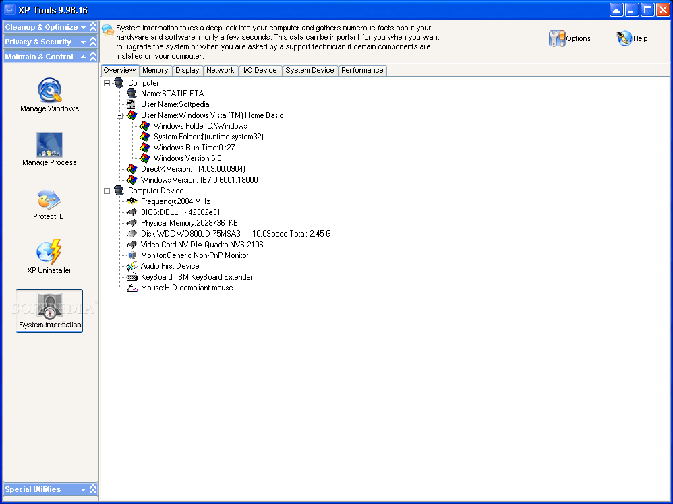Image resolution: width=673 pixels, height=504 pixels.
Task: Open the Manage Process tool icon
Action: pyautogui.click(x=49, y=145)
